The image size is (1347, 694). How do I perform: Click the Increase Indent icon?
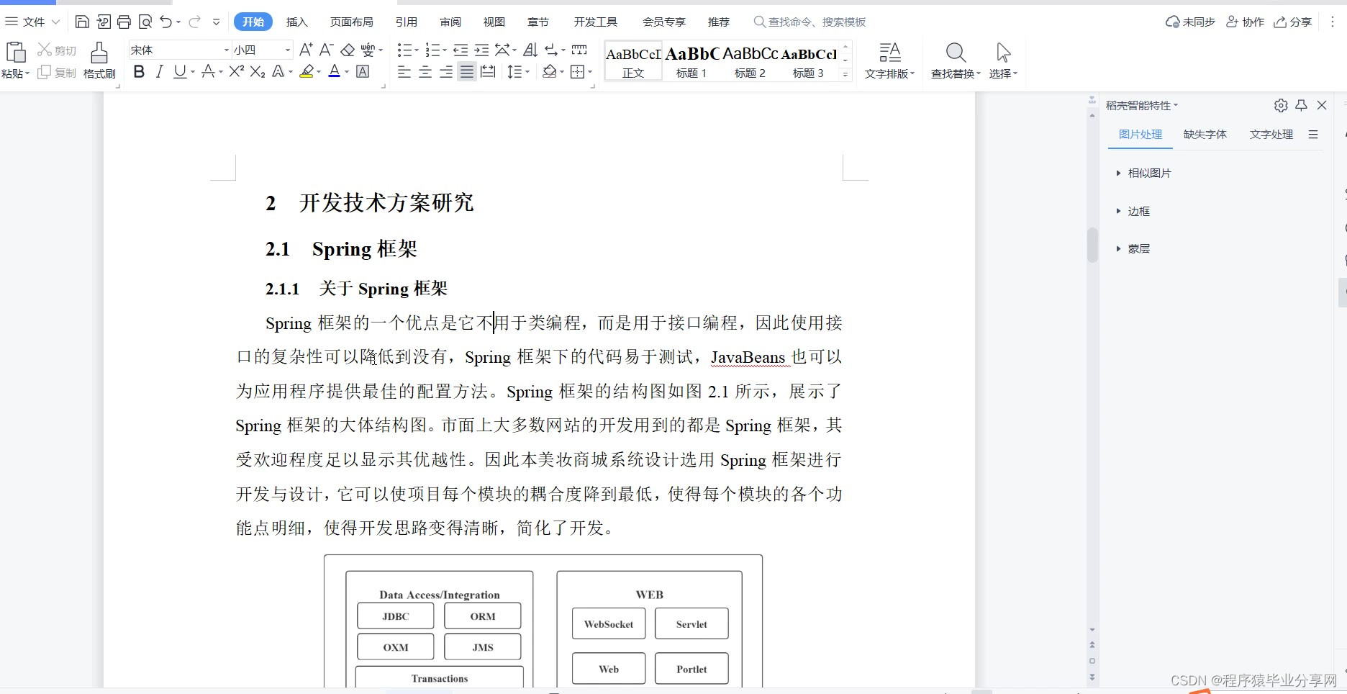(481, 50)
